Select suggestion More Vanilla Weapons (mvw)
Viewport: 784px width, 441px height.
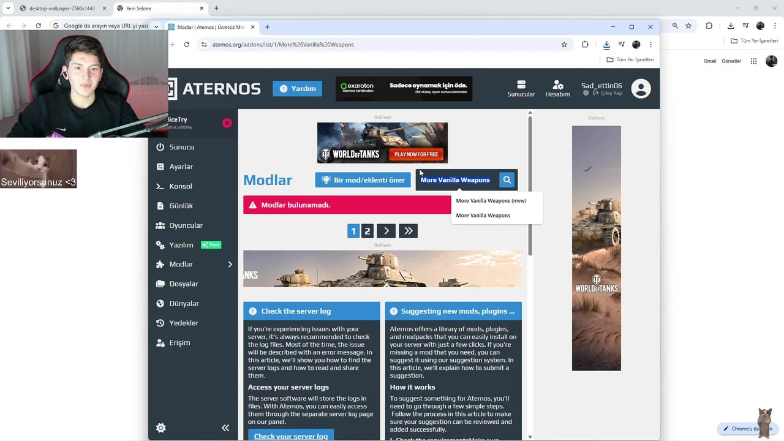pyautogui.click(x=491, y=201)
